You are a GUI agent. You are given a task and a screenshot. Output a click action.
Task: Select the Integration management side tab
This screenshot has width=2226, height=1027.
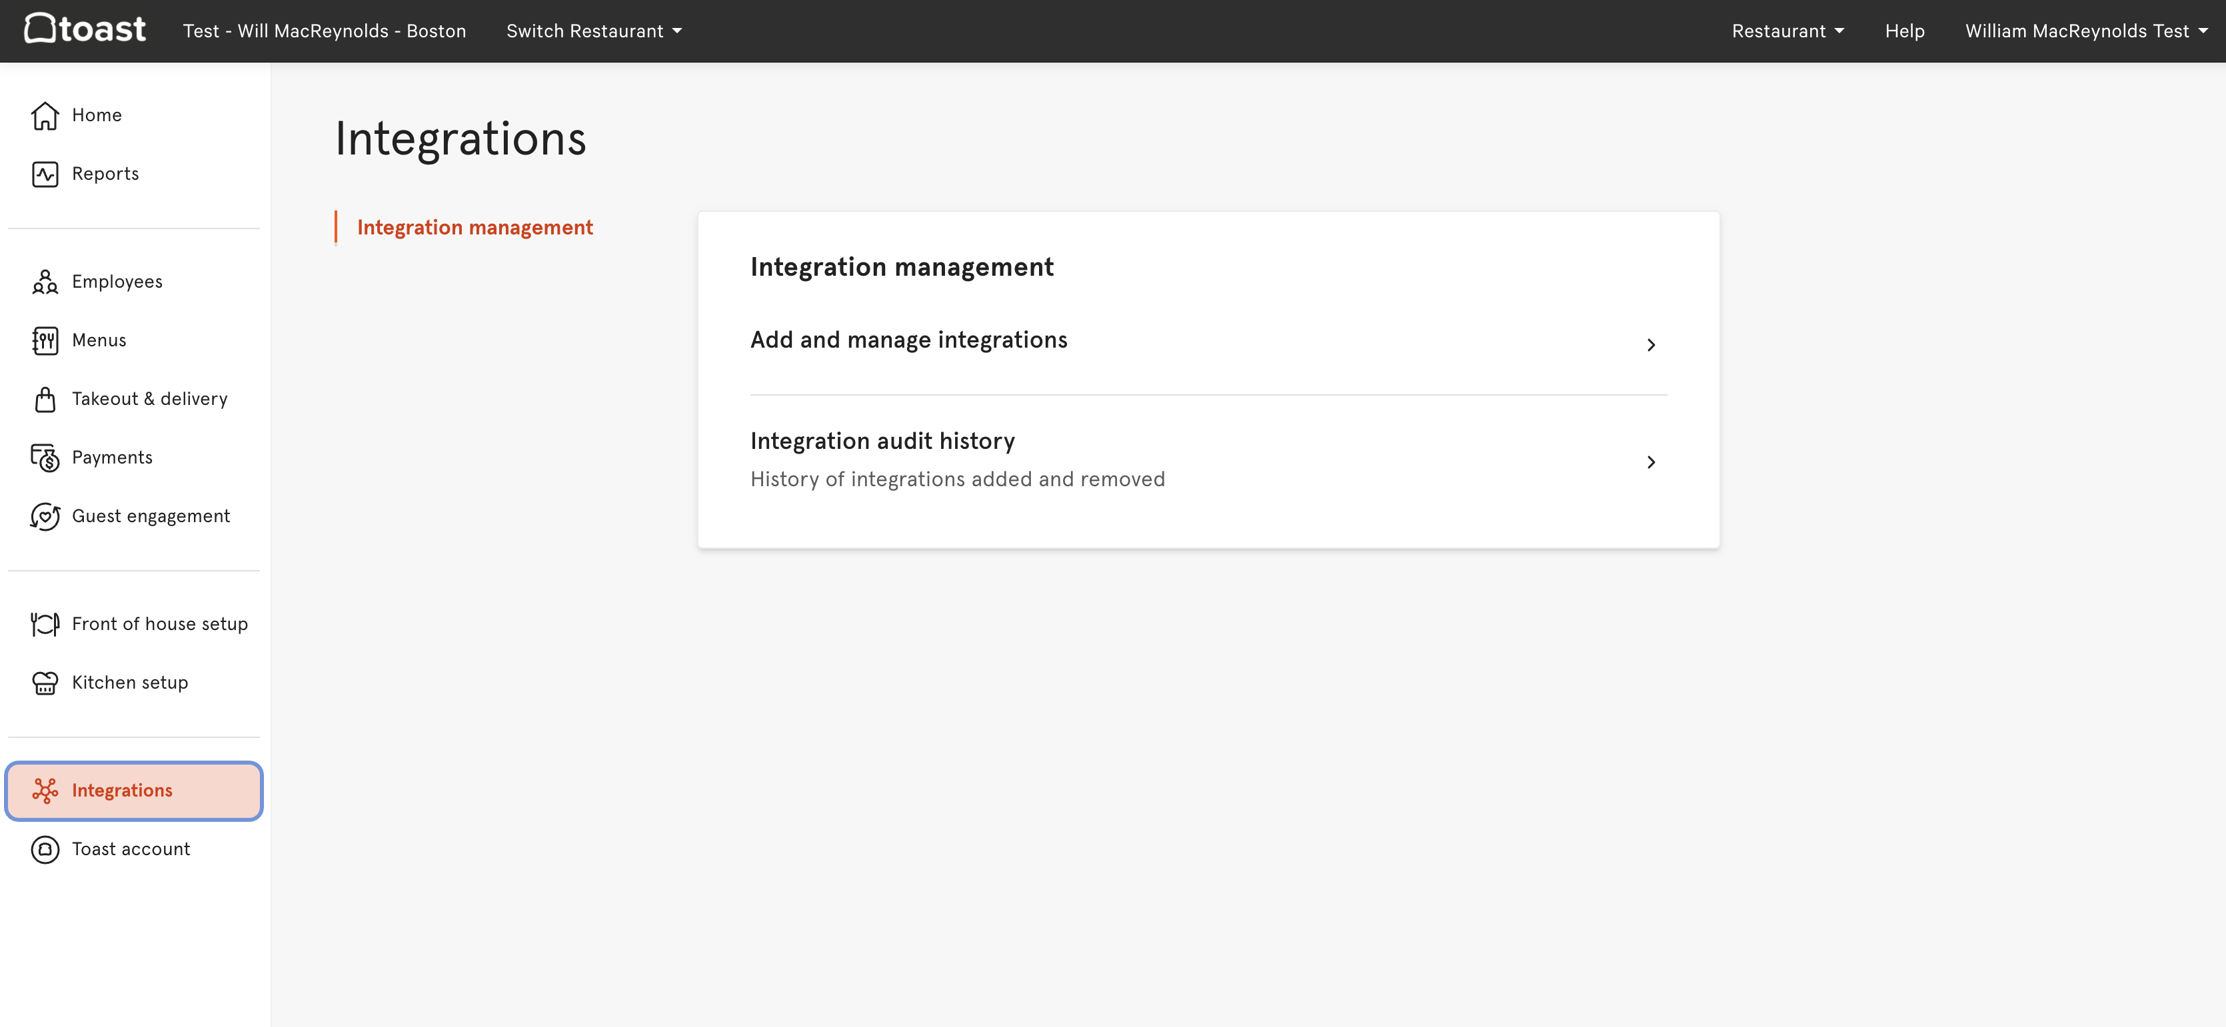475,227
